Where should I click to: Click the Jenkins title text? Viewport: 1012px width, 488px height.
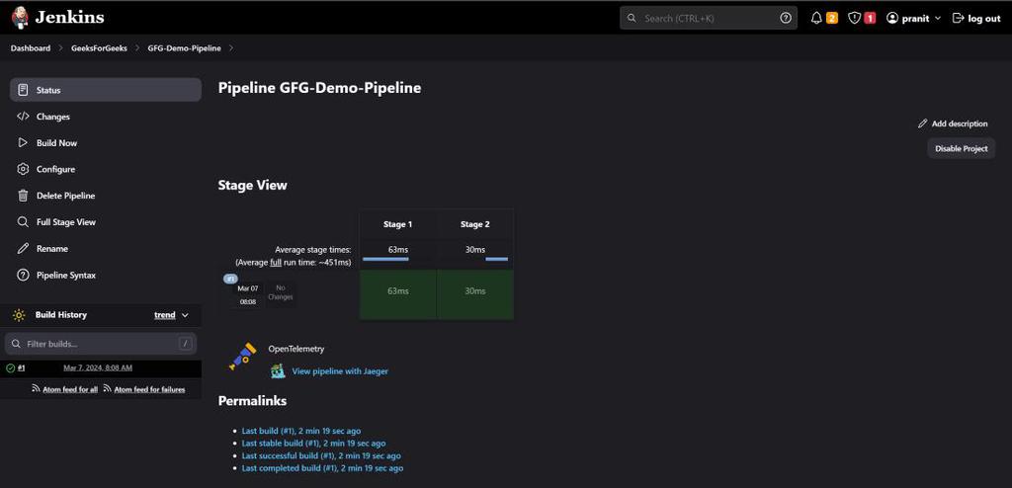69,18
